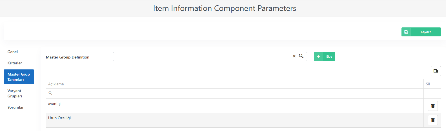Select the Master Grup Tanımları tab
Screen dimensions: 446x131
(19, 77)
